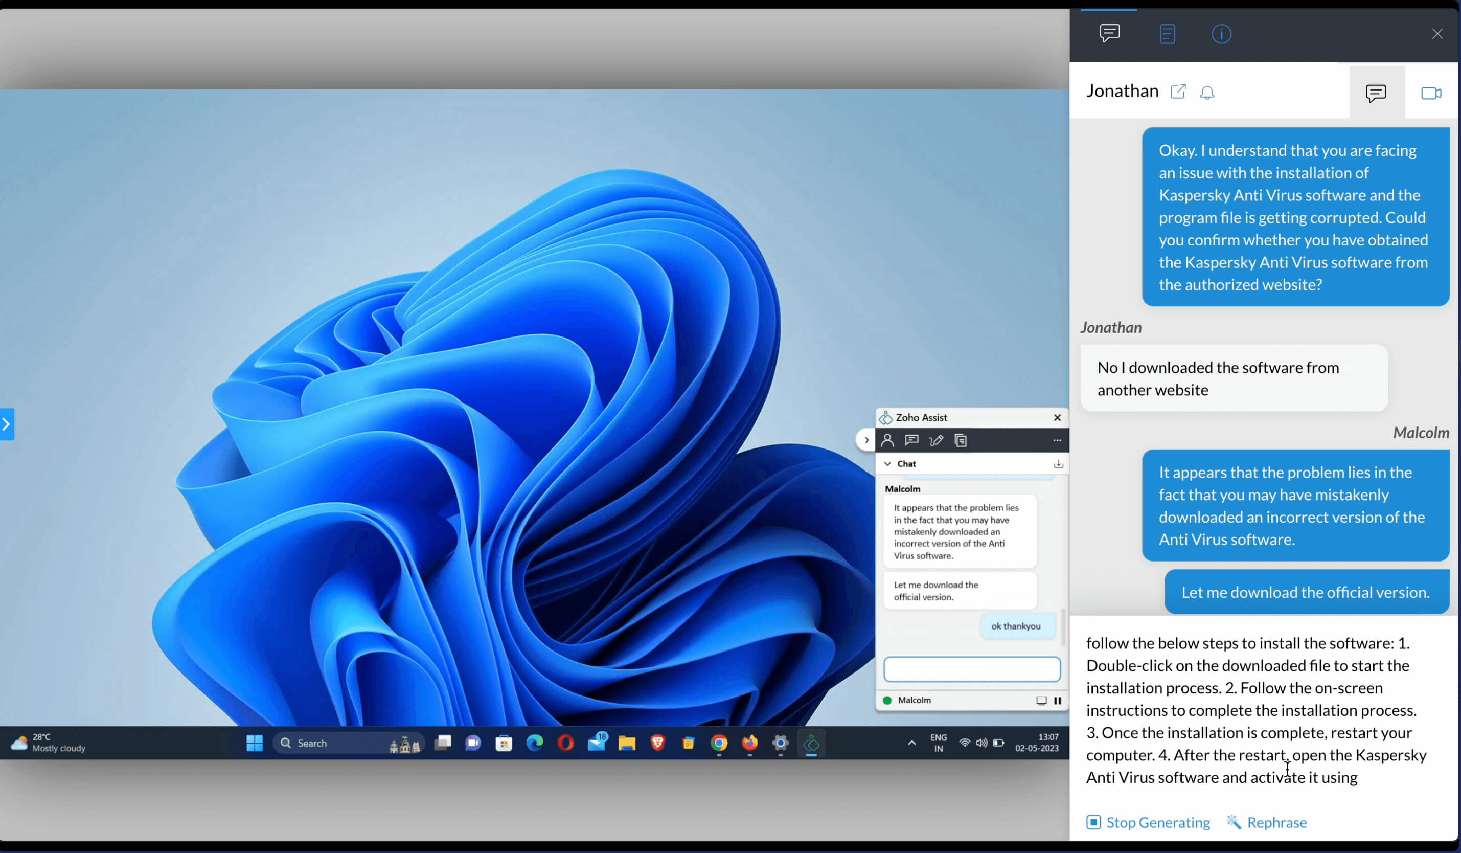Open the notes panel icon in top bar
The height and width of the screenshot is (853, 1461).
[1167, 34]
